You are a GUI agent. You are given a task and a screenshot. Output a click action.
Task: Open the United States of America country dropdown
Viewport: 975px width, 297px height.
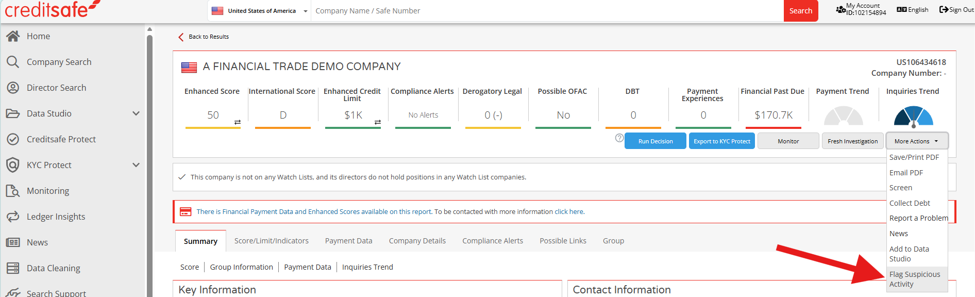click(x=260, y=11)
